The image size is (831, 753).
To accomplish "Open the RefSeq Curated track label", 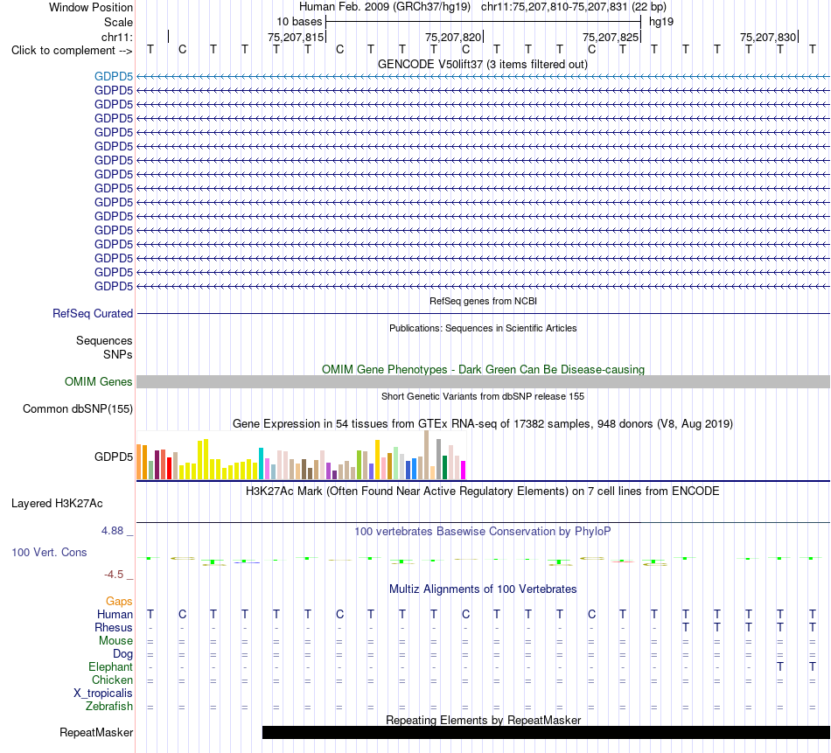I will click(92, 313).
